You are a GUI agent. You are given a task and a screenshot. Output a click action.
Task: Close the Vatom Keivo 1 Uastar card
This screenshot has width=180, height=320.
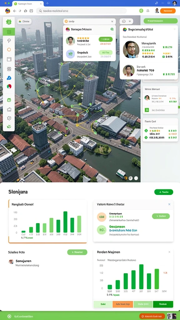pyautogui.click(x=169, y=204)
